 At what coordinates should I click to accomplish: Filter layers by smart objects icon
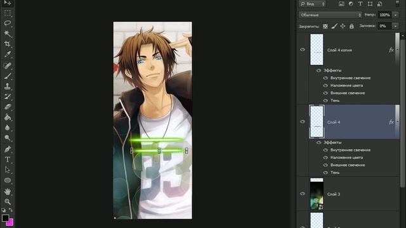379,4
